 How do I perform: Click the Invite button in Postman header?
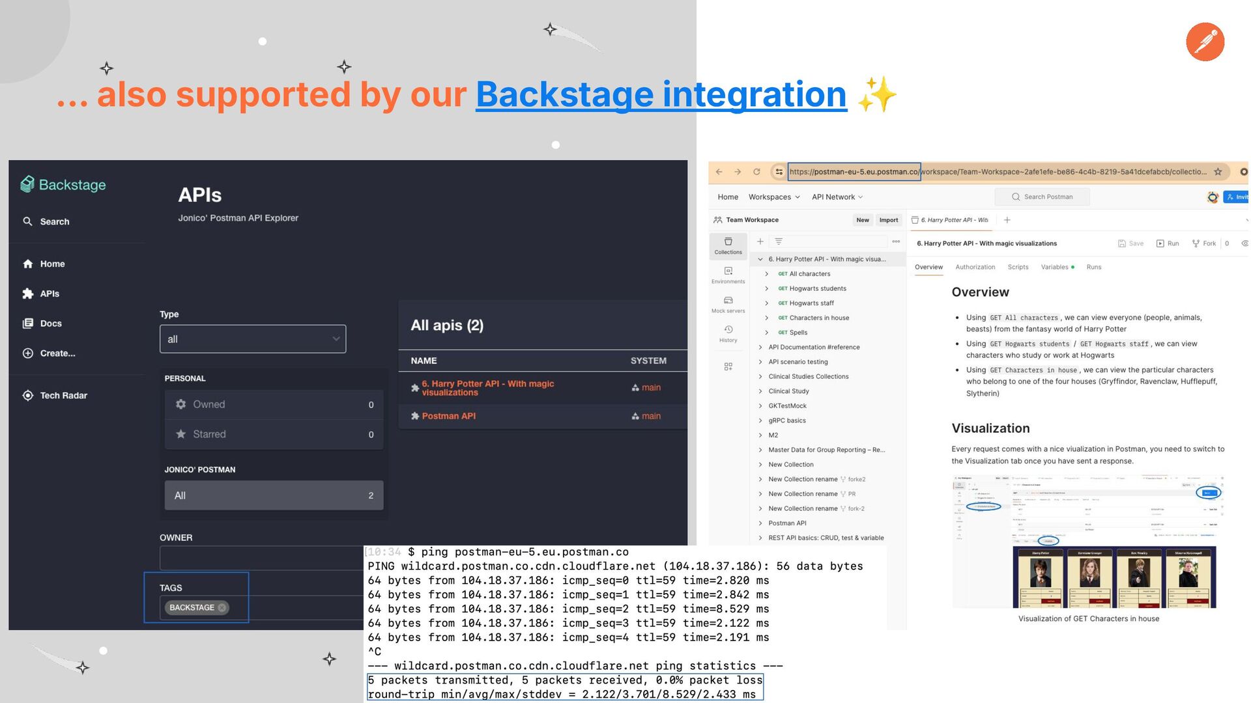[1237, 197]
